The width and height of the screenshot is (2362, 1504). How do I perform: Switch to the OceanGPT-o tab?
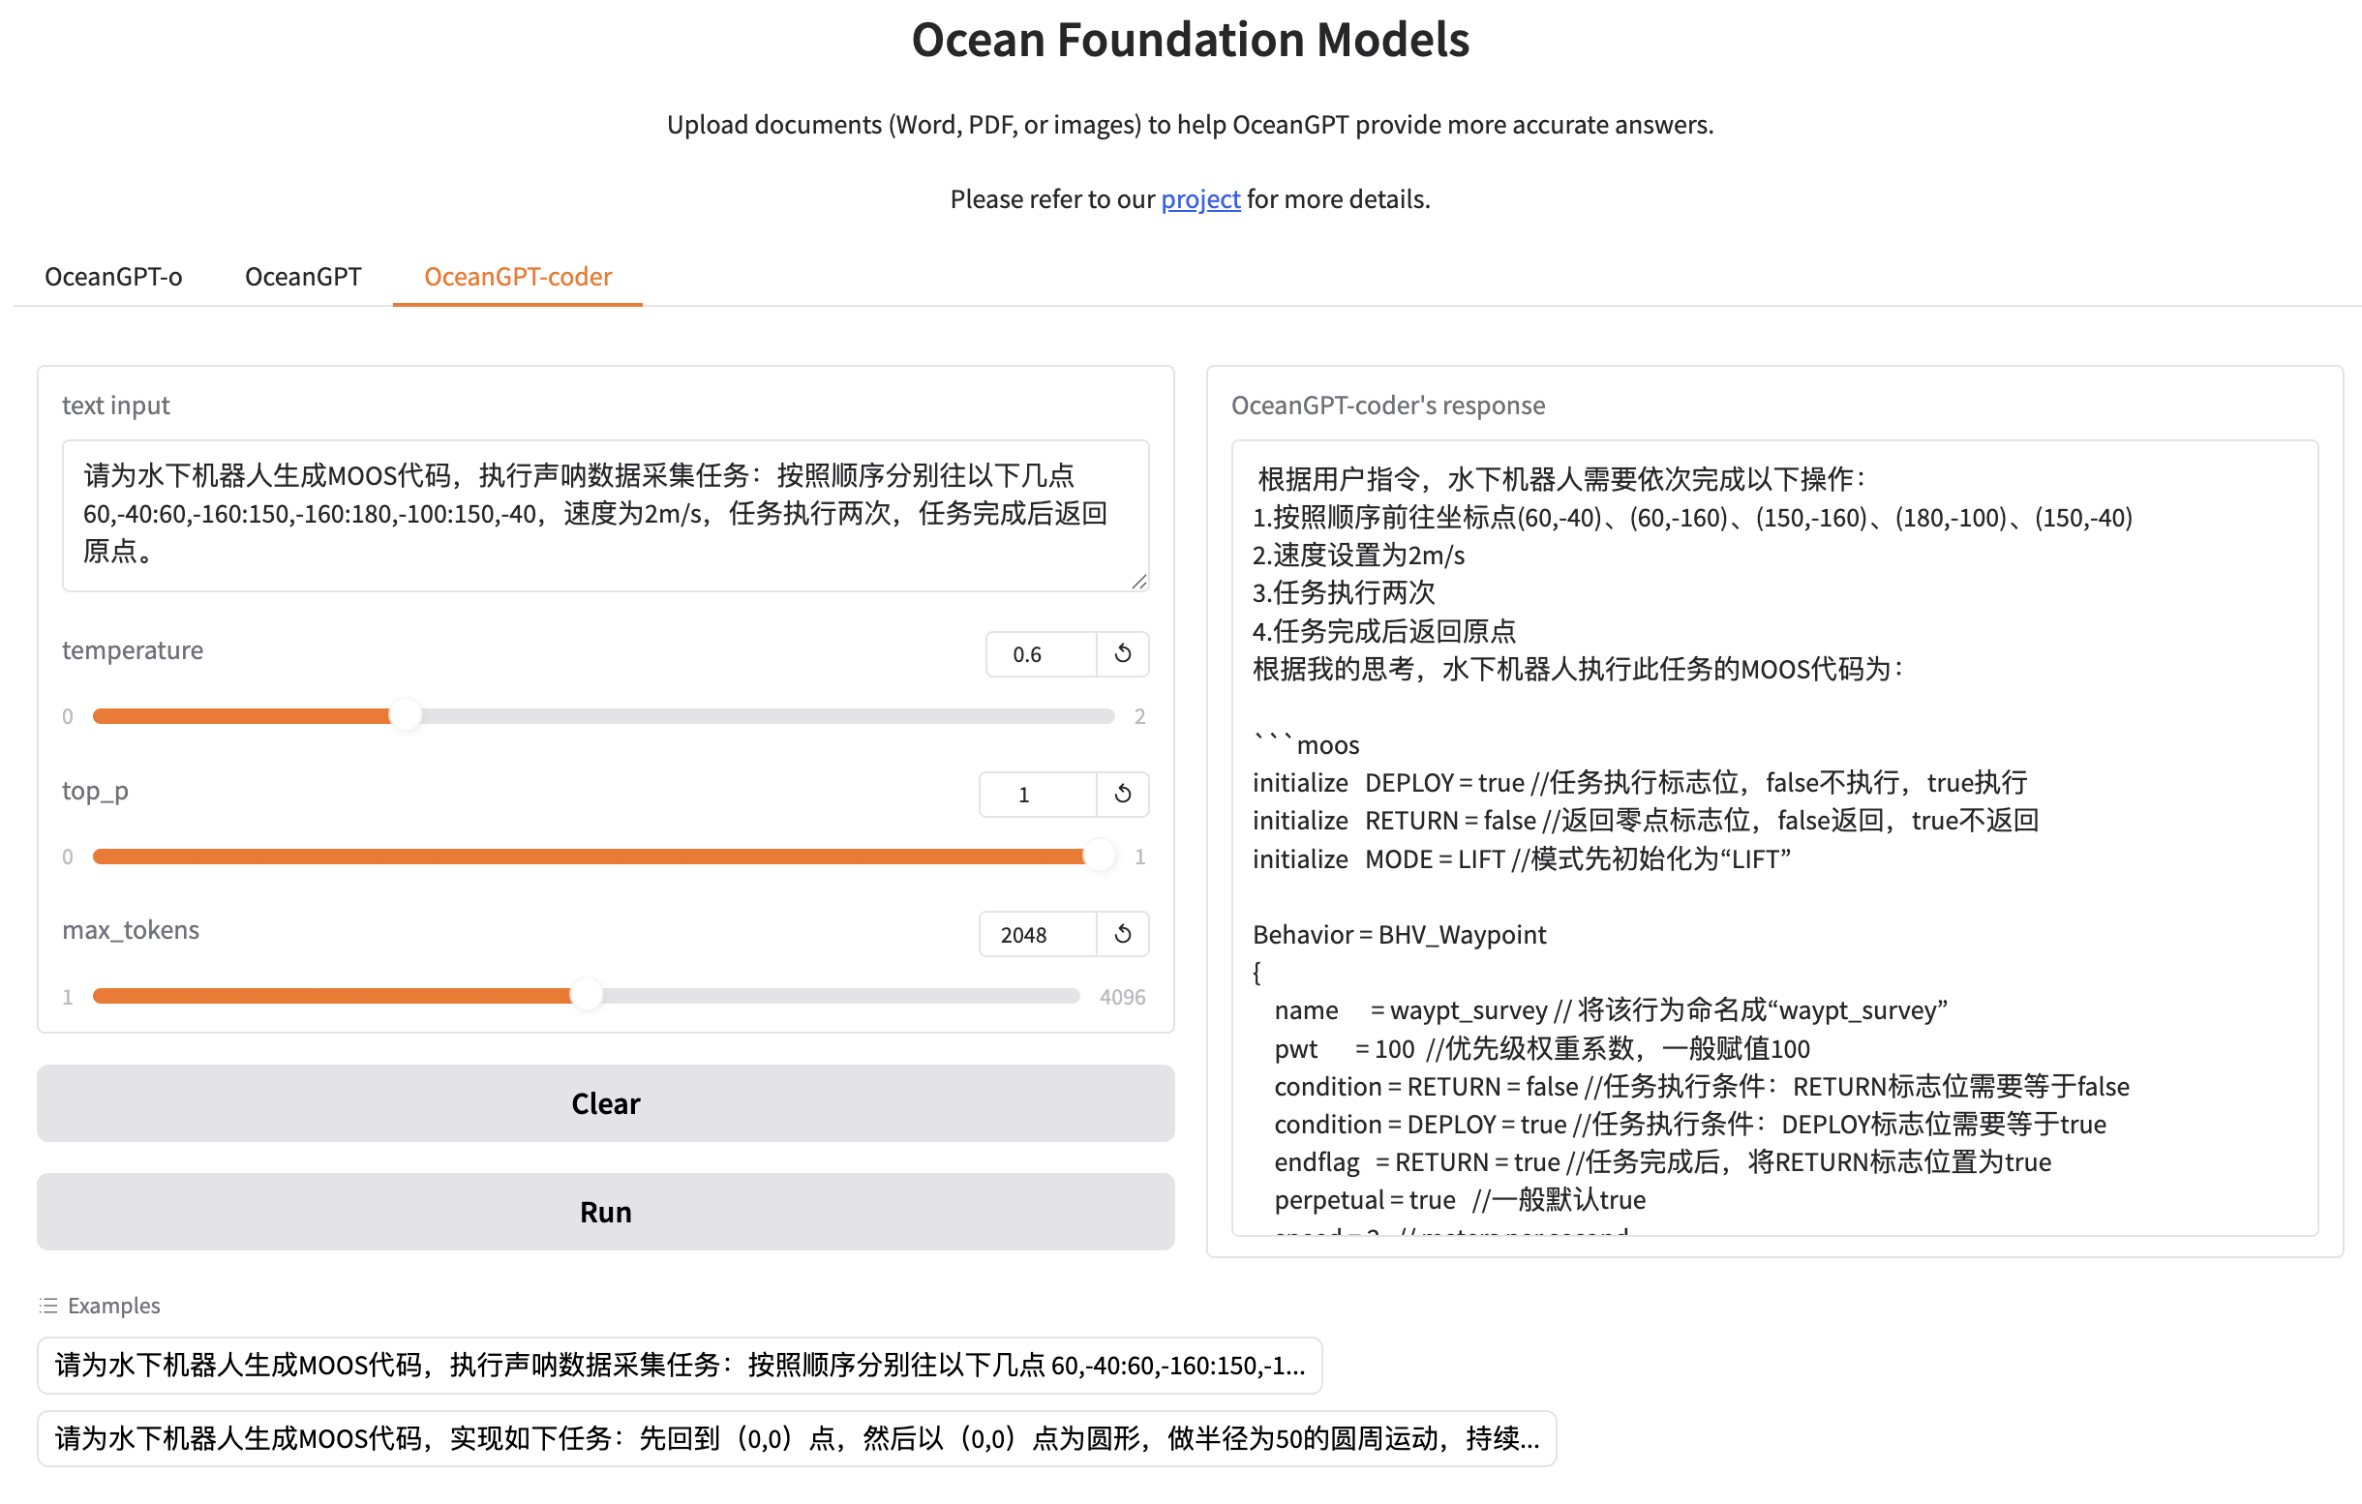pos(113,277)
